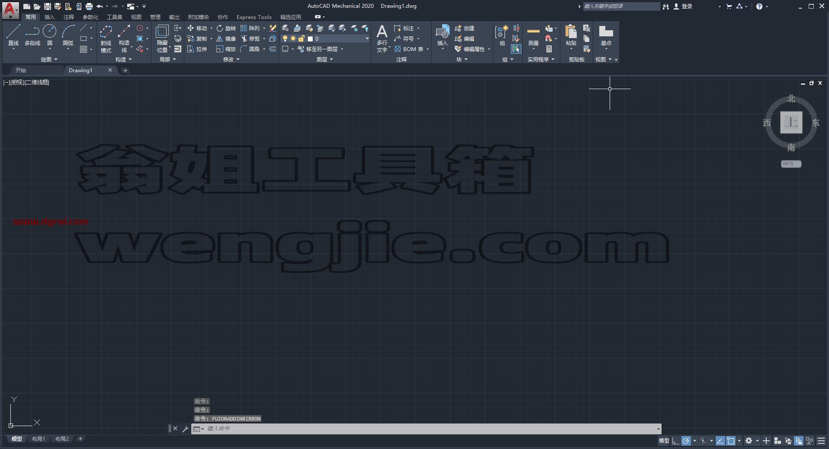Click the 插入 block insert icon
This screenshot has width=829, height=449.
(x=442, y=35)
